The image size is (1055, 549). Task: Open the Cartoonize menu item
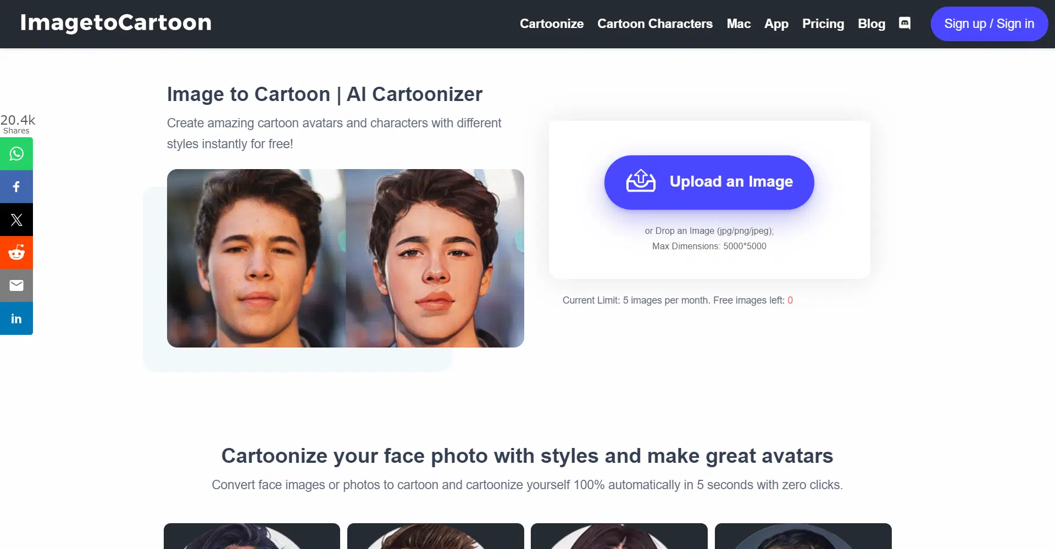551,24
